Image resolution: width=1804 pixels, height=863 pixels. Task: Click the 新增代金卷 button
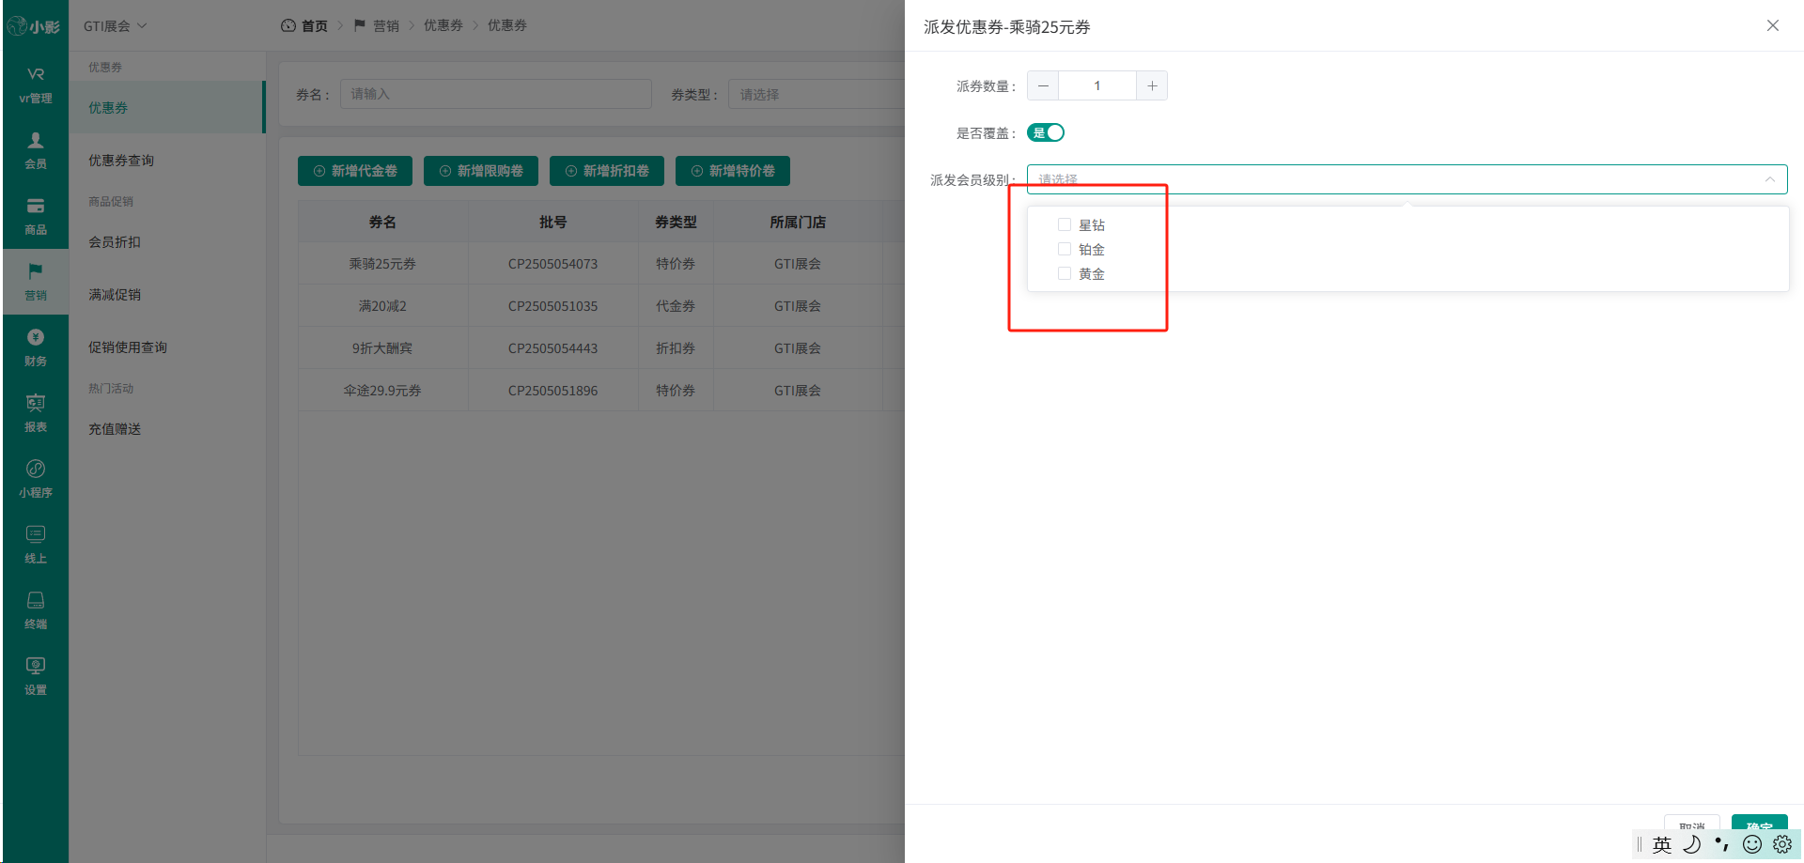click(355, 171)
